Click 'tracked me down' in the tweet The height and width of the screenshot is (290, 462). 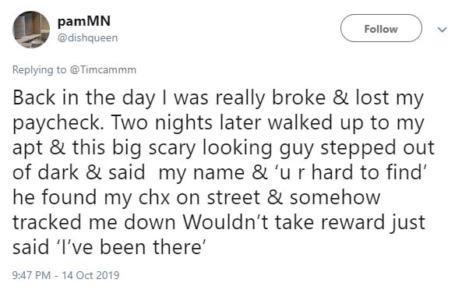coord(94,222)
